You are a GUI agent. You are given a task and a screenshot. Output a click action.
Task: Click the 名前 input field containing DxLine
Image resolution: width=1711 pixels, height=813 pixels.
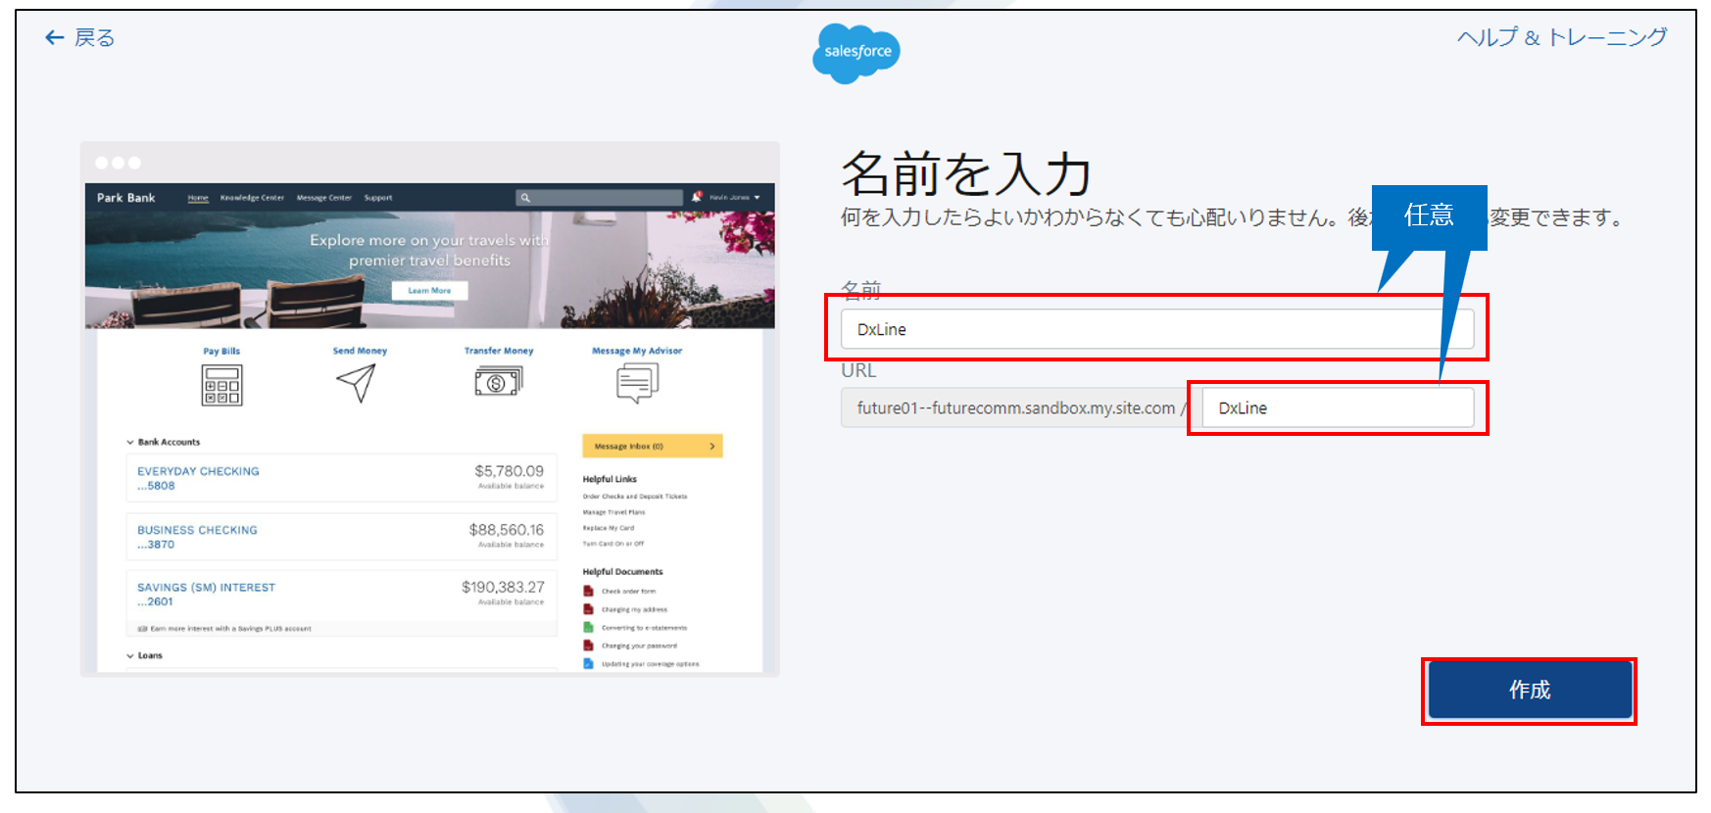(1156, 329)
